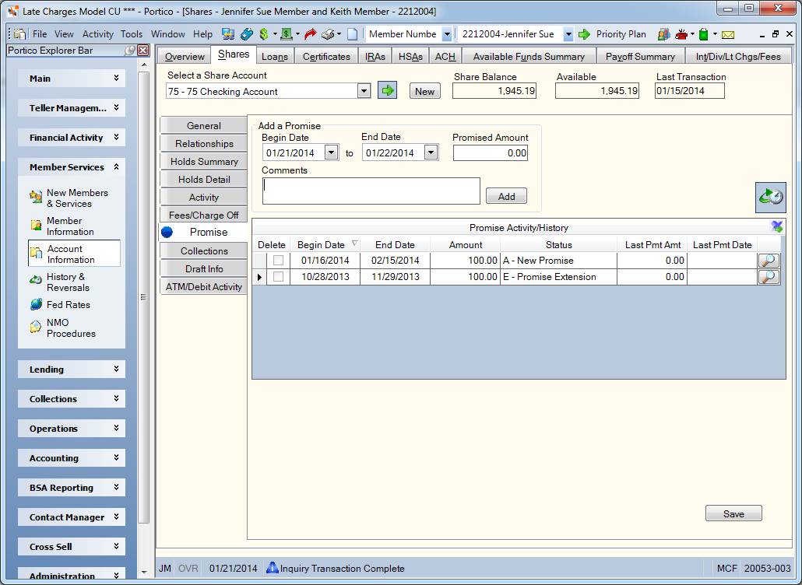802x585 pixels.
Task: Check Delete box for 01/16/2014 promise
Action: click(x=278, y=261)
